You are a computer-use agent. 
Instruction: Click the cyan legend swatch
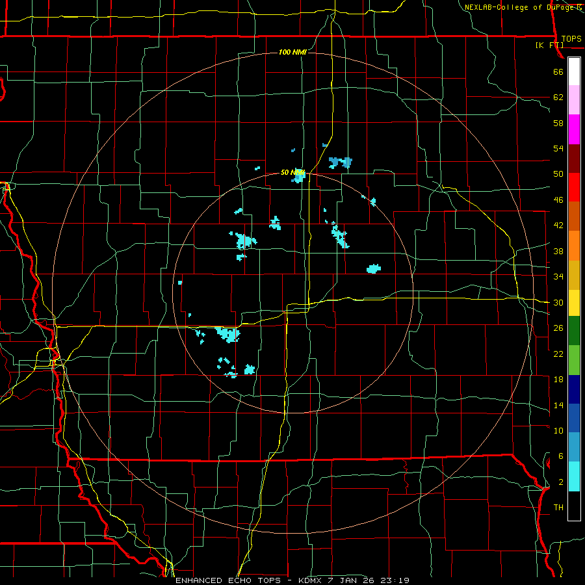click(x=574, y=476)
